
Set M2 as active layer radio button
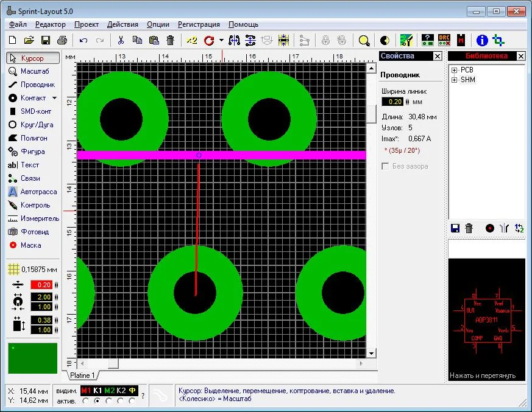pyautogui.click(x=109, y=401)
